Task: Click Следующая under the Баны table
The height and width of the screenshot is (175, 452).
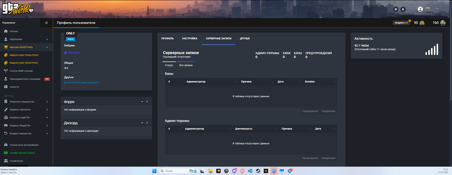Action: click(328, 111)
